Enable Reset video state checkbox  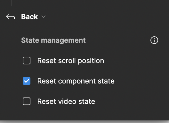click(27, 101)
